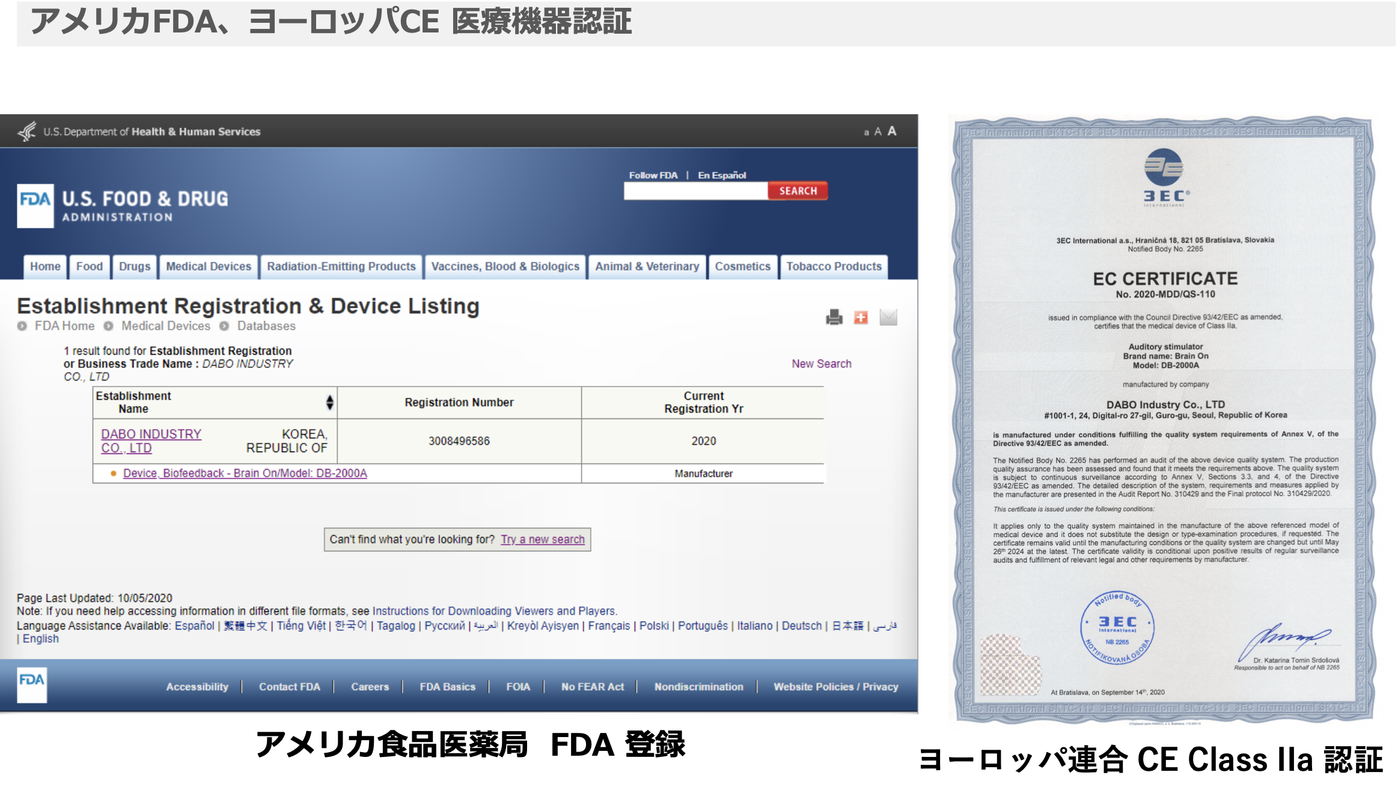
Task: Open DABO INDUSTRY CO., LTD link
Action: click(x=151, y=441)
